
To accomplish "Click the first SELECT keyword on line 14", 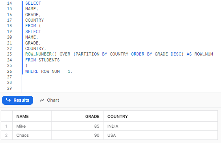I will (x=33, y=3).
